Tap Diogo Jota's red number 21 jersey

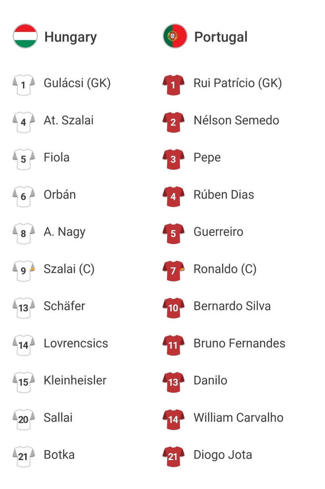click(173, 456)
